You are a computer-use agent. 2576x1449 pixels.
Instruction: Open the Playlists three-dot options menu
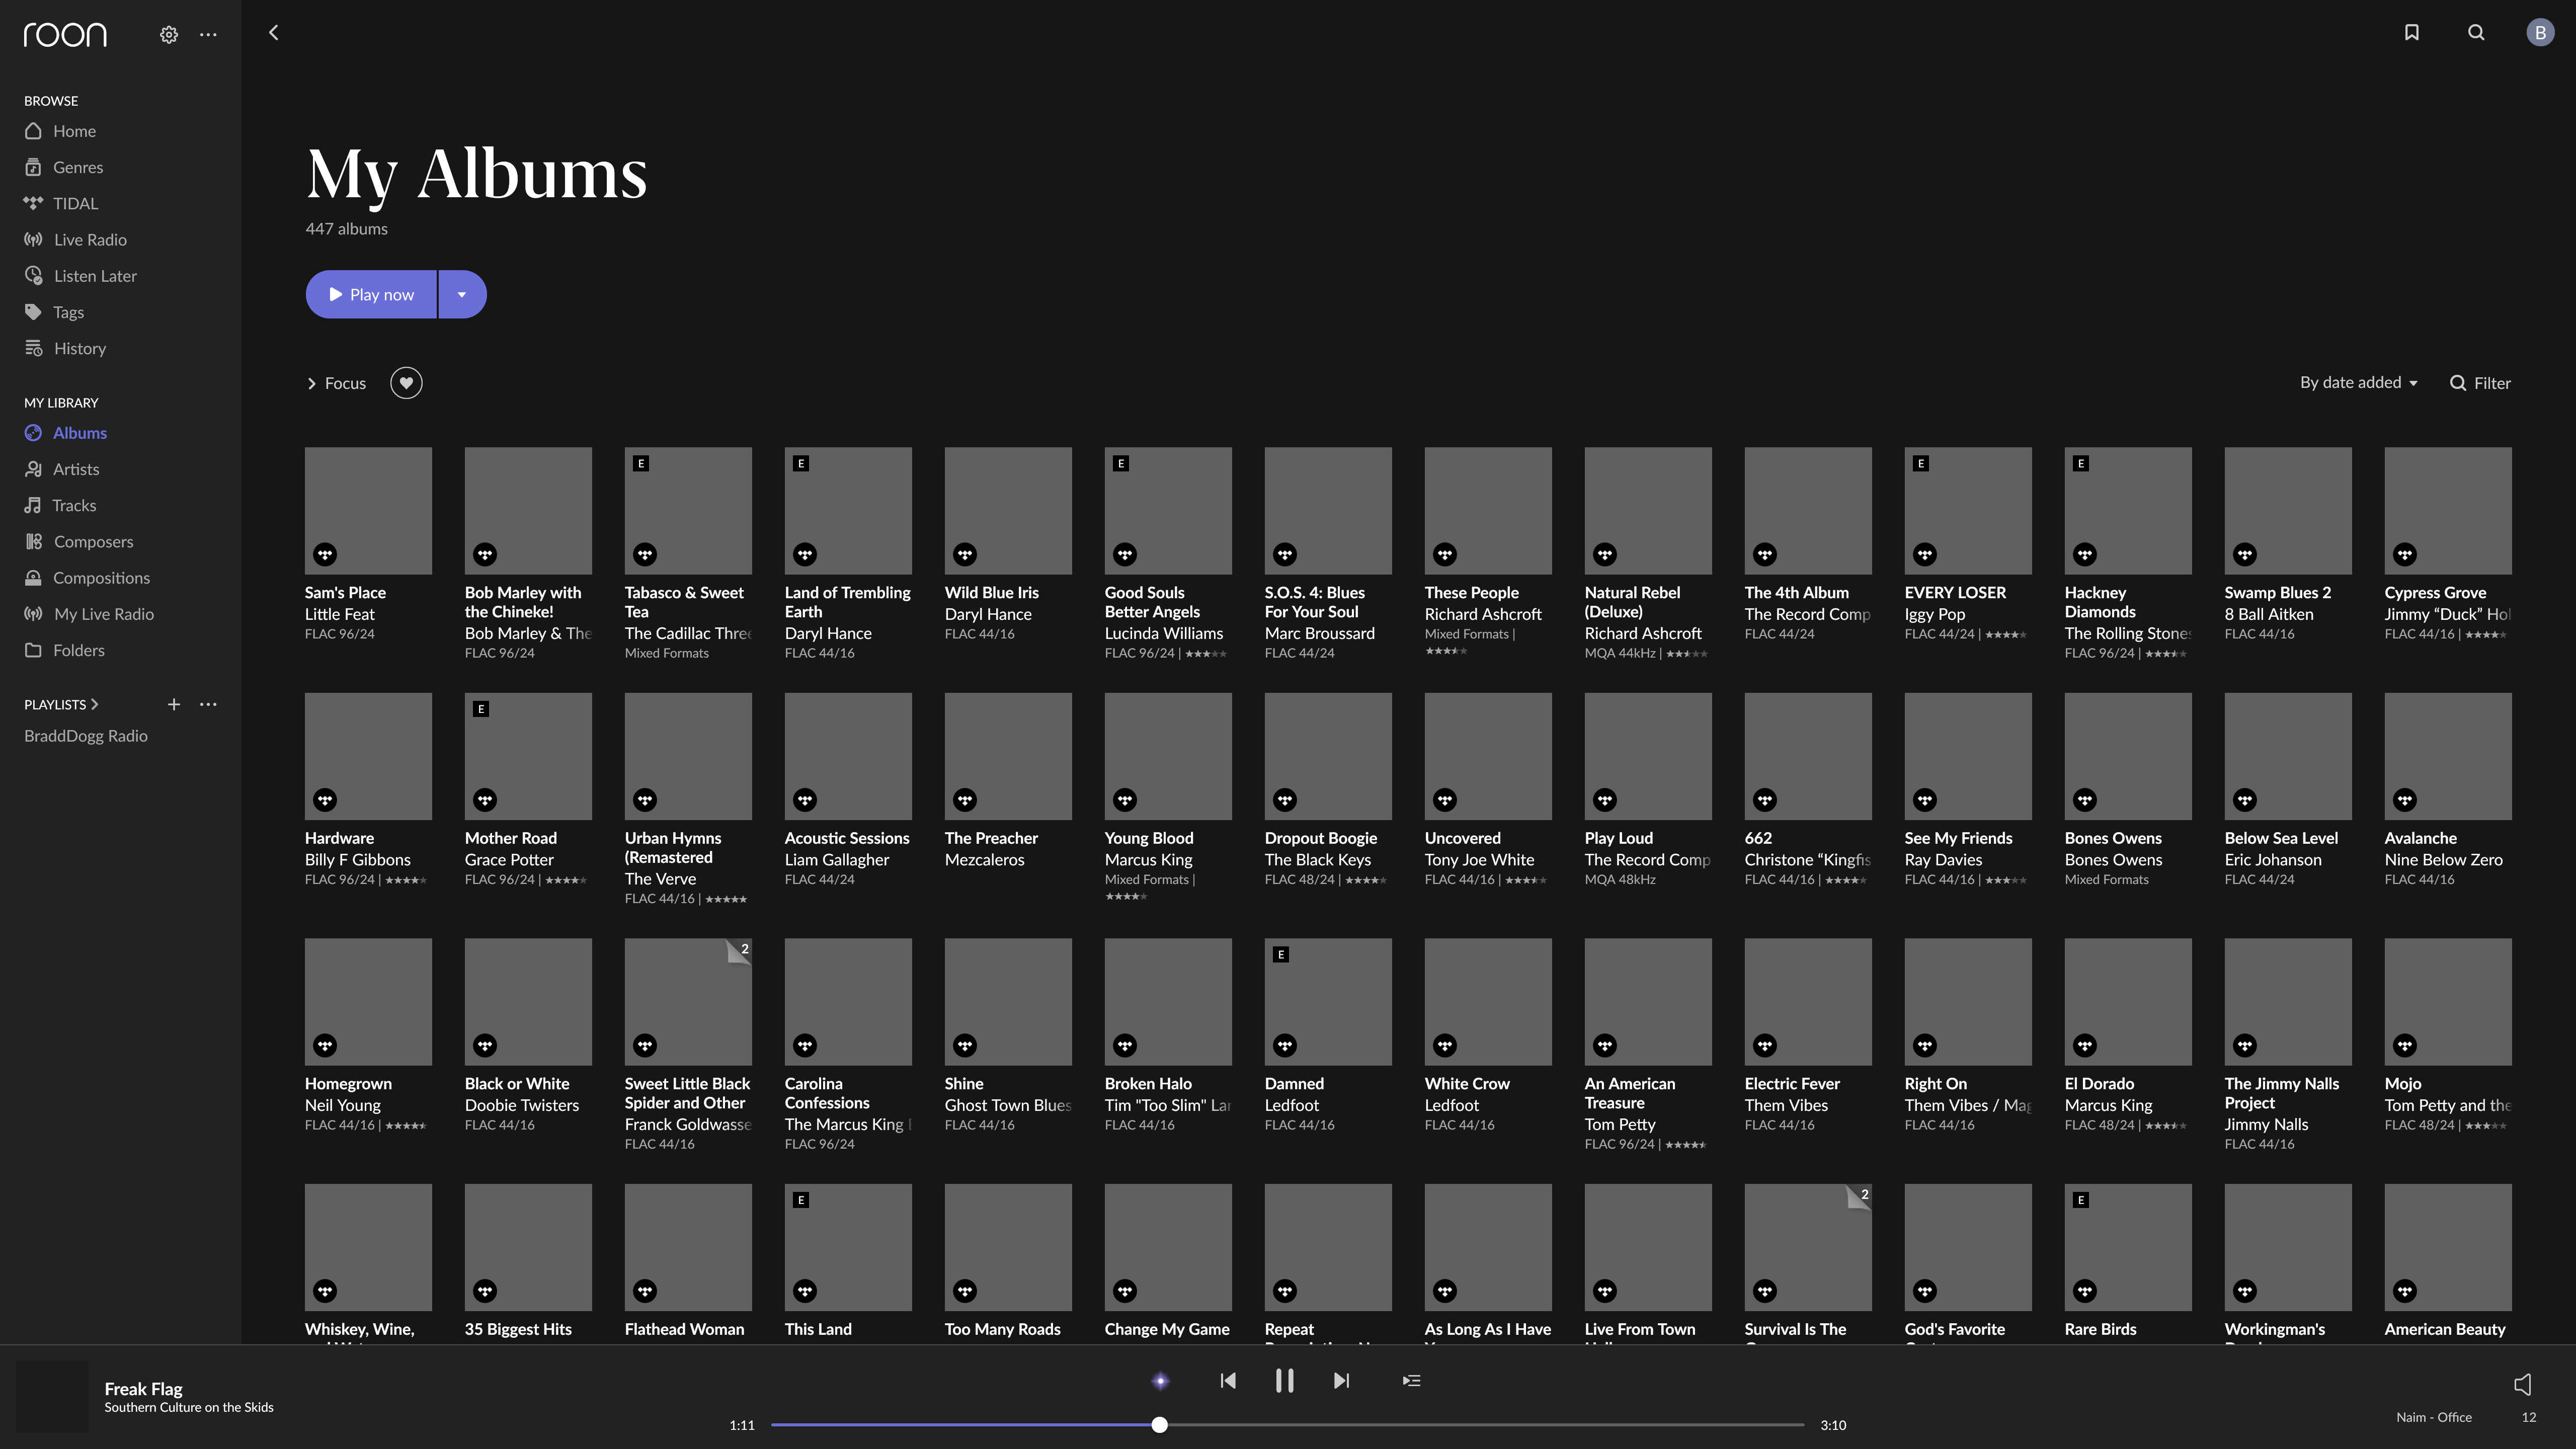pos(208,704)
